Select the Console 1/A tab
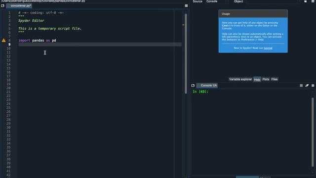 click(207, 86)
